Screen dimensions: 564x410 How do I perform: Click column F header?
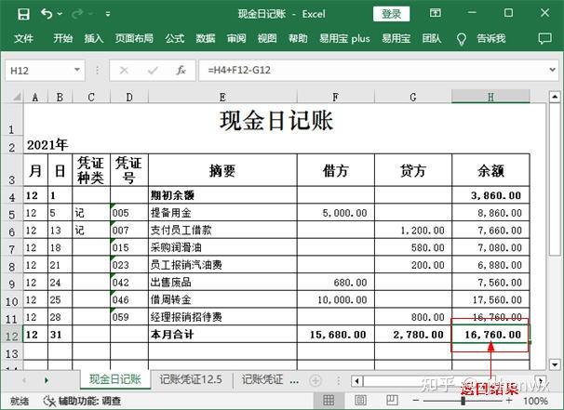[x=335, y=97]
